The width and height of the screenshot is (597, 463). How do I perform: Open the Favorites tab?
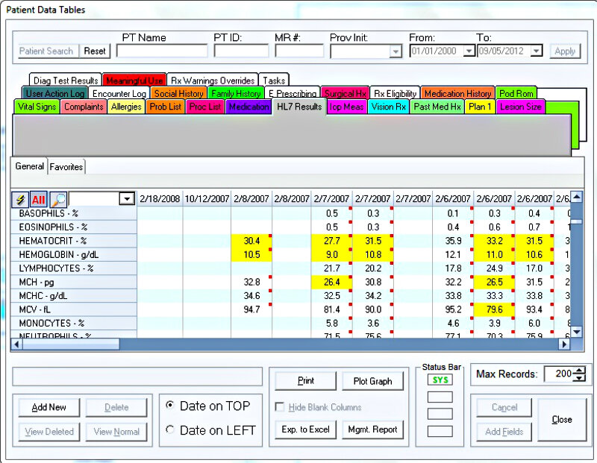[66, 166]
